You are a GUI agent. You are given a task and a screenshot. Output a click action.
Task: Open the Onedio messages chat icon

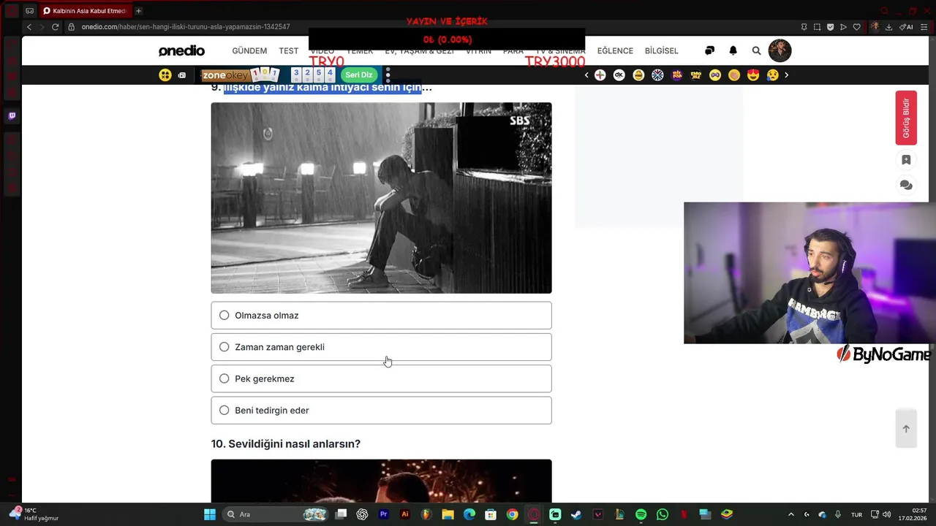[x=709, y=50]
